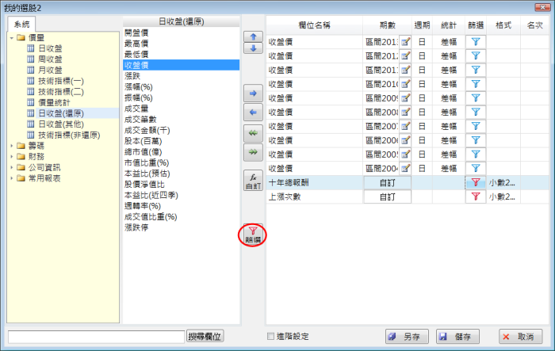
Task: Focus the search field text box
Action: [x=96, y=337]
